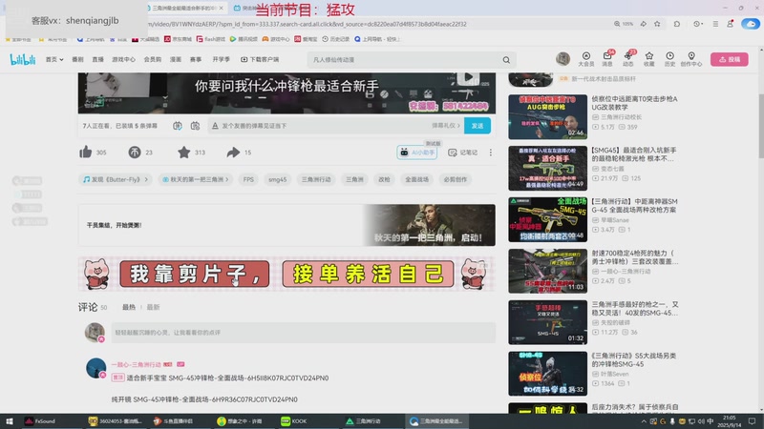Expand the 首页 dropdown
Screen dimensions: 764x429
54,59
